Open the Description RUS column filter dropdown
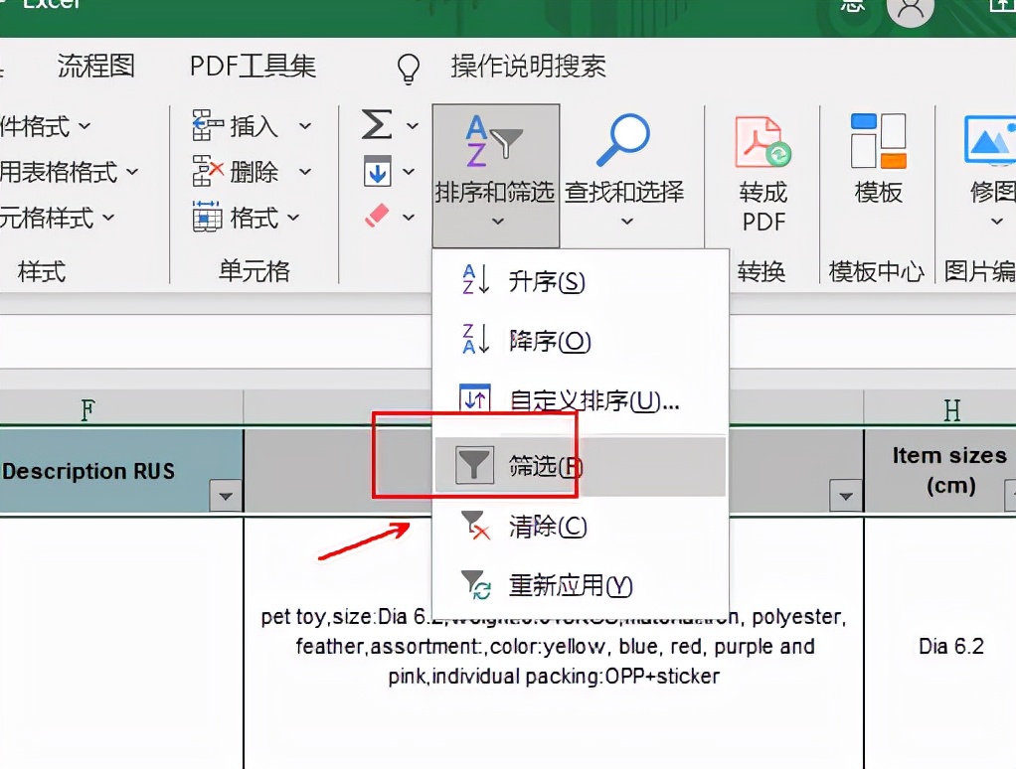Image resolution: width=1016 pixels, height=769 pixels. (227, 494)
